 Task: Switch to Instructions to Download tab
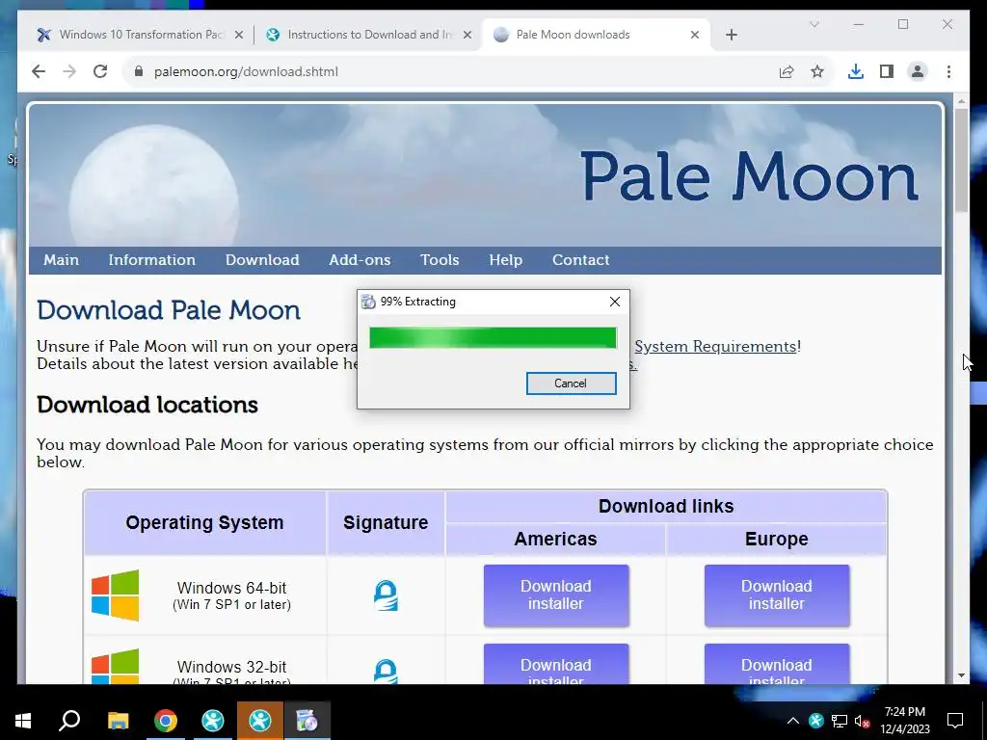[368, 35]
